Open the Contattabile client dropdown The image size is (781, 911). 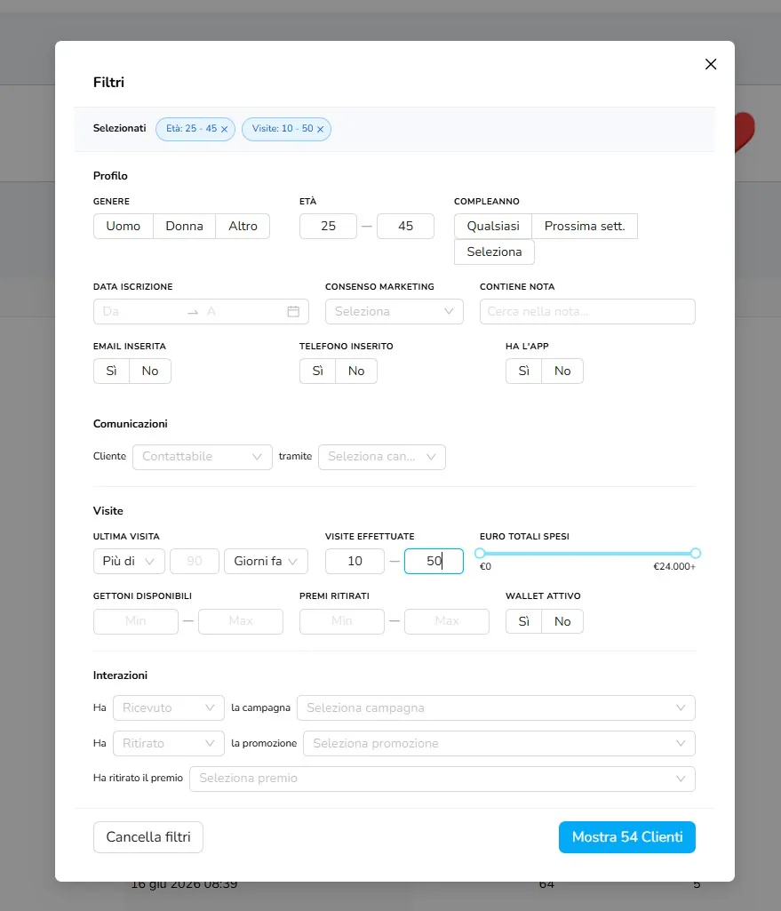coord(202,457)
